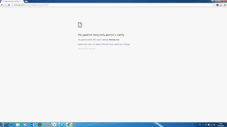This screenshot has width=227, height=127.
Task: Click the Chrome user profile button in title bar
Action: coord(212,1)
